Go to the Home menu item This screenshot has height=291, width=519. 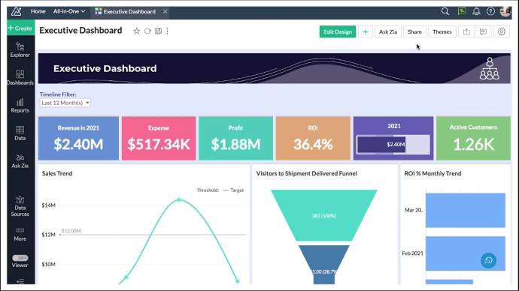pos(38,11)
